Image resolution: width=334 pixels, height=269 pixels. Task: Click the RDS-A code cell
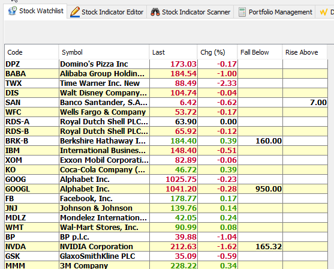(x=32, y=122)
